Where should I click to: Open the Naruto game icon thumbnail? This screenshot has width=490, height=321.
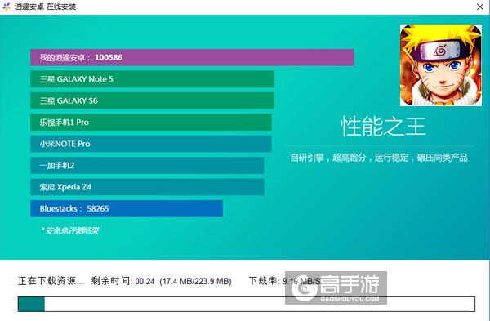(x=441, y=65)
